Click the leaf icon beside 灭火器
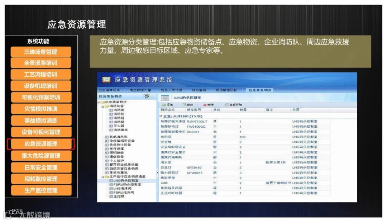 pos(111,126)
